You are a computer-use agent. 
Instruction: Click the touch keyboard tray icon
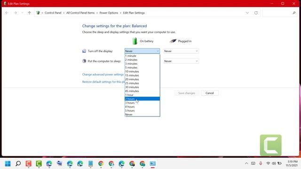point(253,163)
